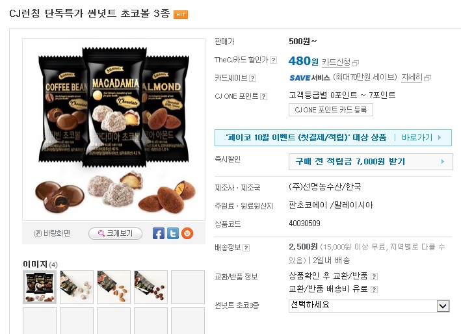Click help icon beside 교환/반품 배송비 유료
The image size is (461, 334).
point(374,290)
